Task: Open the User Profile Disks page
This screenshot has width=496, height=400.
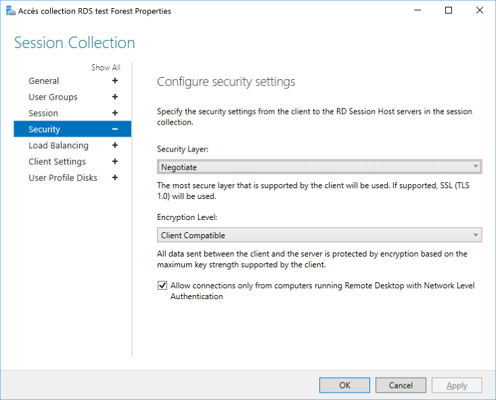Action: (x=63, y=177)
